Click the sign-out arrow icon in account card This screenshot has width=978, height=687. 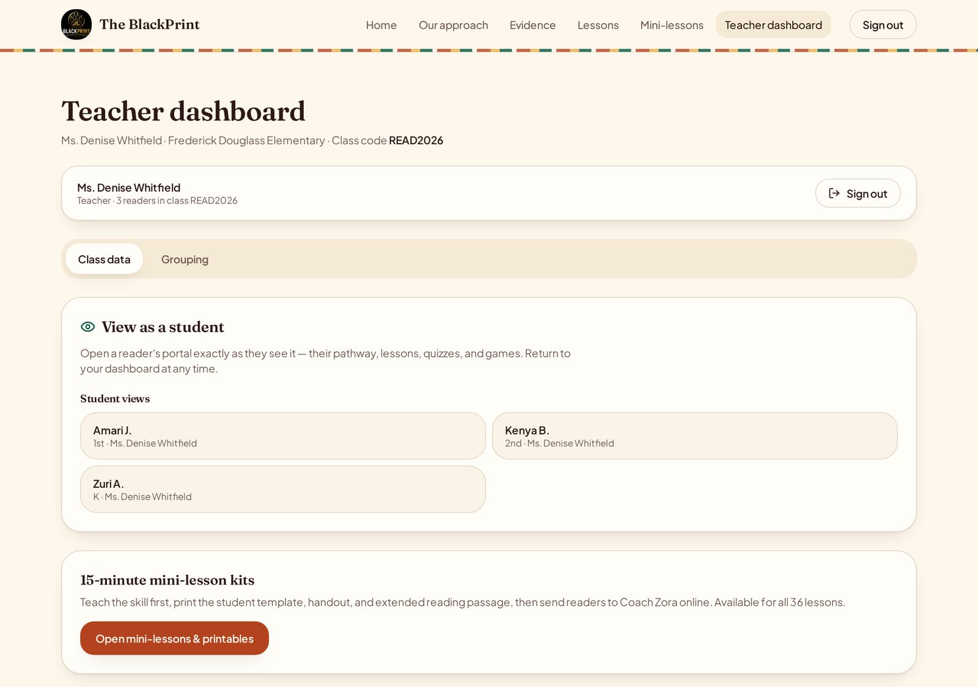tap(834, 194)
